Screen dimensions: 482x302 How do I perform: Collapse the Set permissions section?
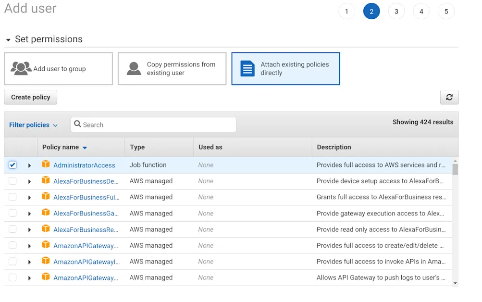[x=8, y=40]
